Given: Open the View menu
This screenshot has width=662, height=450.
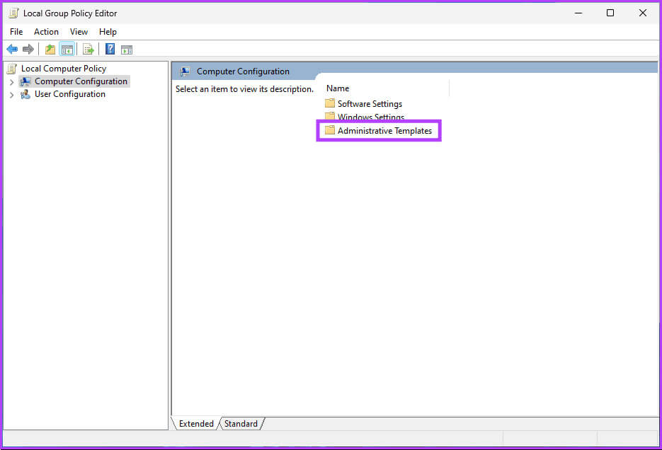Looking at the screenshot, I should pos(79,32).
